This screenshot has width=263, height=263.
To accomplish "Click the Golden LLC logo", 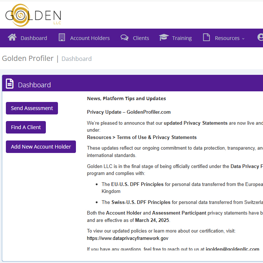I will (x=33, y=15).
